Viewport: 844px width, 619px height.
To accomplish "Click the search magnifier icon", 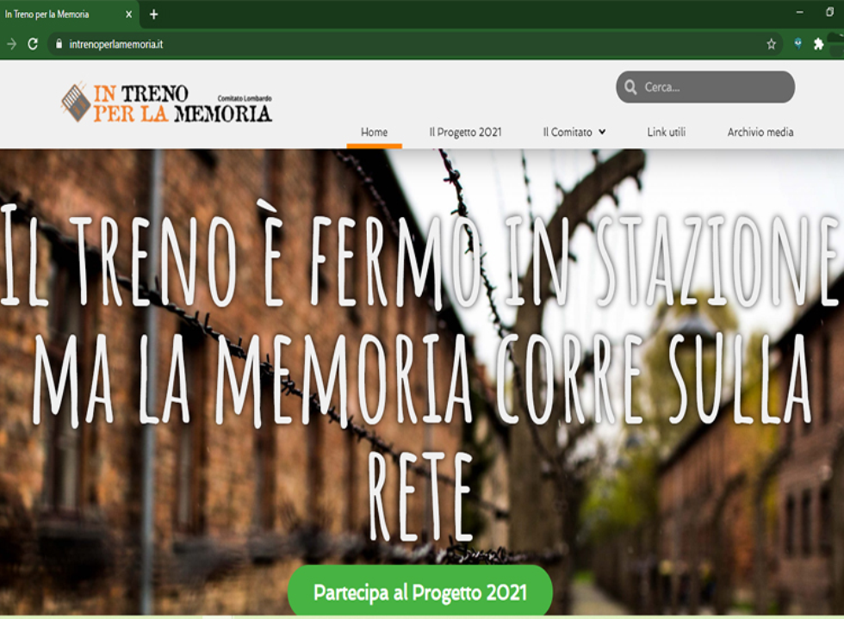I will click(x=630, y=87).
